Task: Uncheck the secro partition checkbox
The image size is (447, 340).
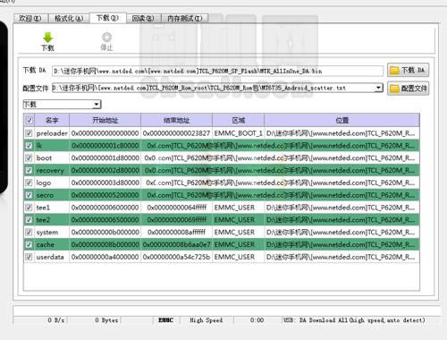Action: pos(29,195)
